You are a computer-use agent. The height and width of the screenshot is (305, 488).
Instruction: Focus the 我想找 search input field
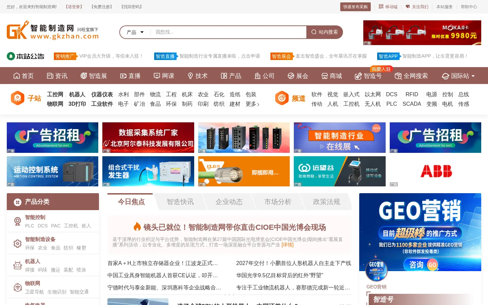point(229,32)
